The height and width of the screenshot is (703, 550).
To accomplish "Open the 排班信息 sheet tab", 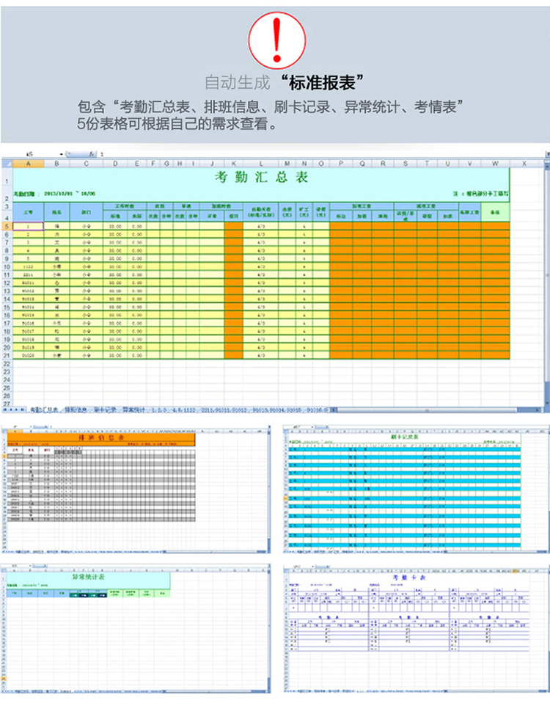I will pyautogui.click(x=76, y=409).
